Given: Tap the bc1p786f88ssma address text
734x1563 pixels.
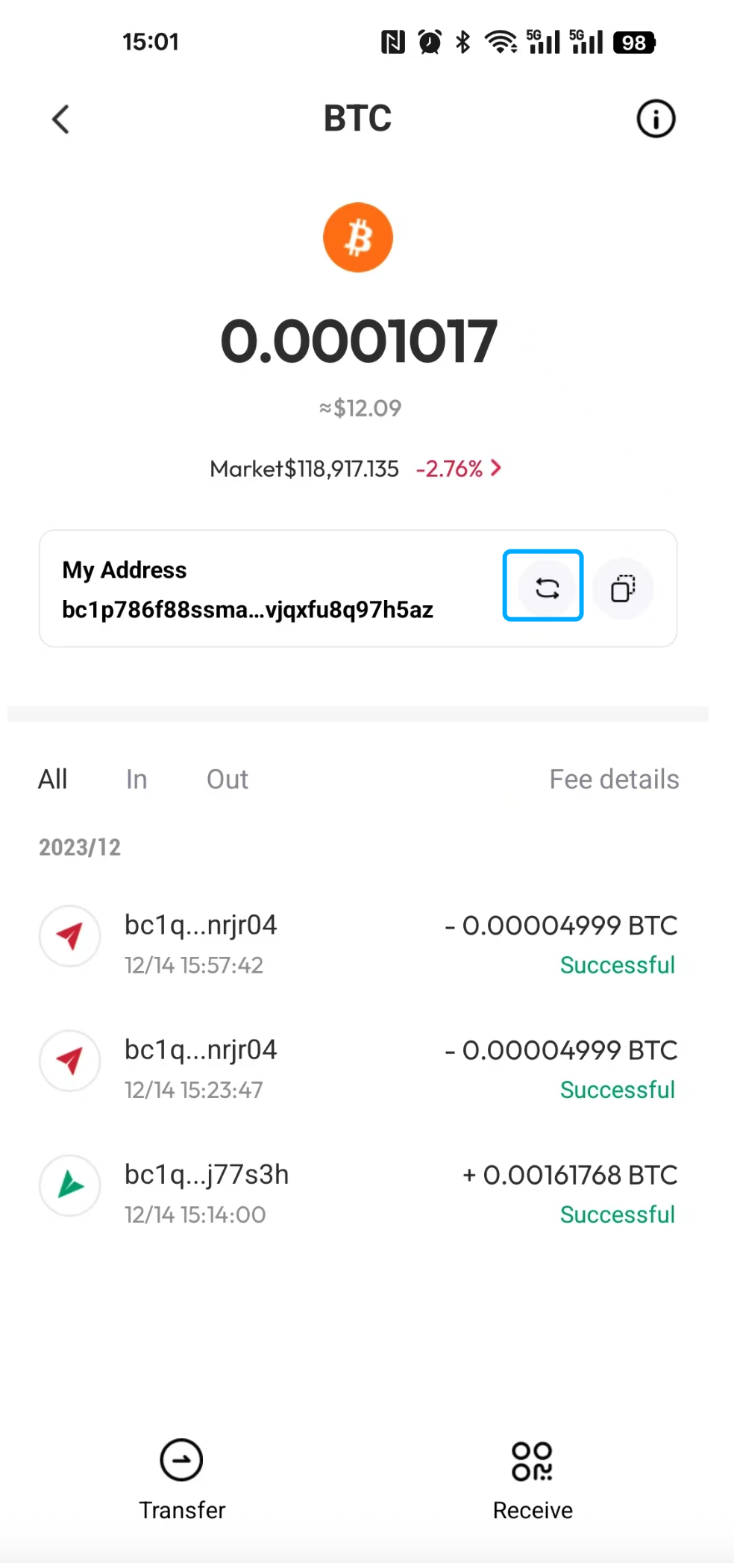Looking at the screenshot, I should (248, 610).
